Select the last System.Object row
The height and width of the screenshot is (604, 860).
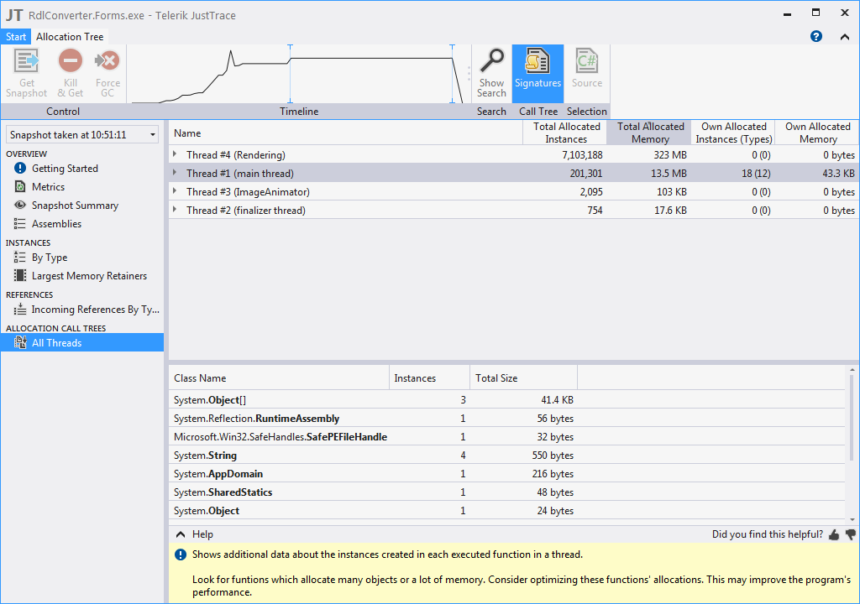pyautogui.click(x=506, y=510)
